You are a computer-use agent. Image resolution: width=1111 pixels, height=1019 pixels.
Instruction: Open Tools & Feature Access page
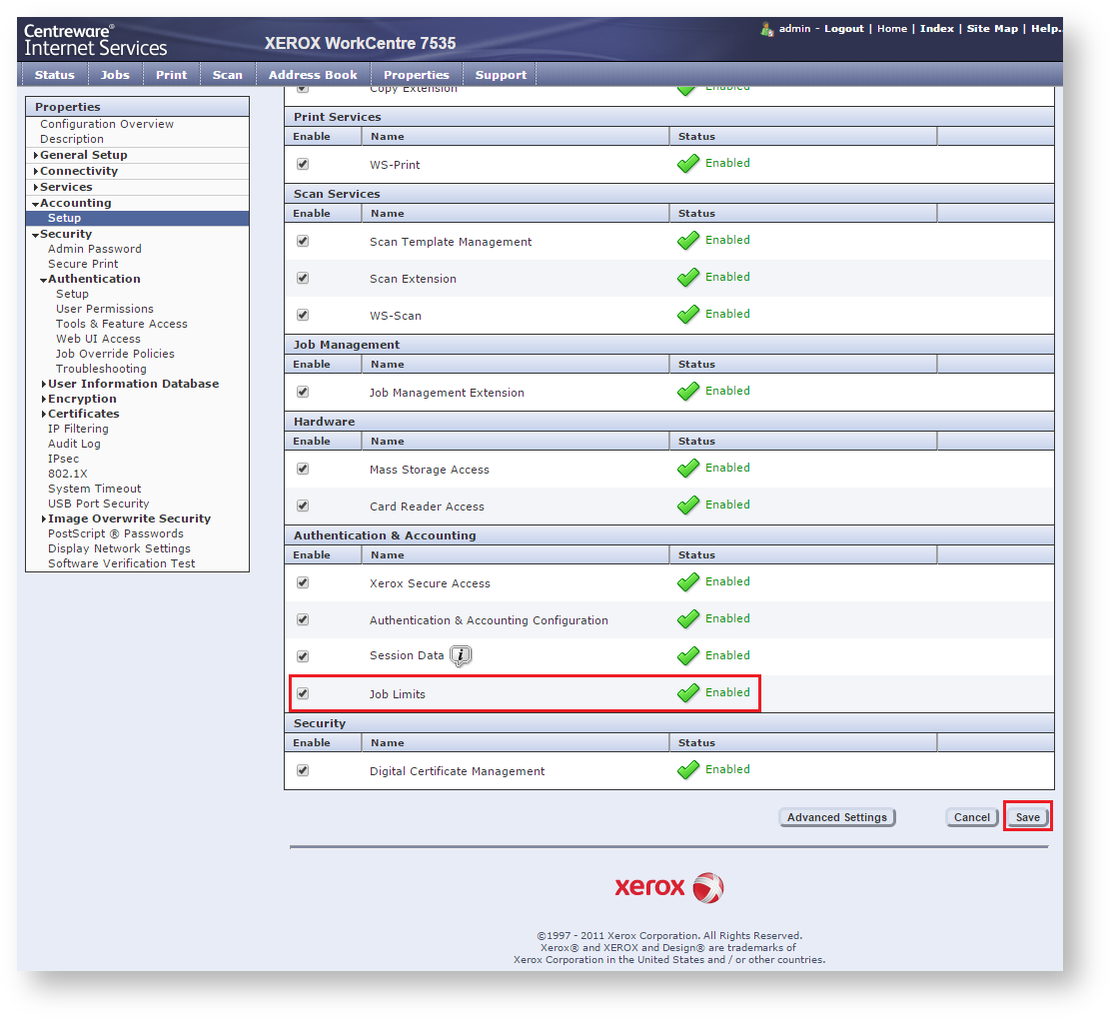[x=122, y=324]
